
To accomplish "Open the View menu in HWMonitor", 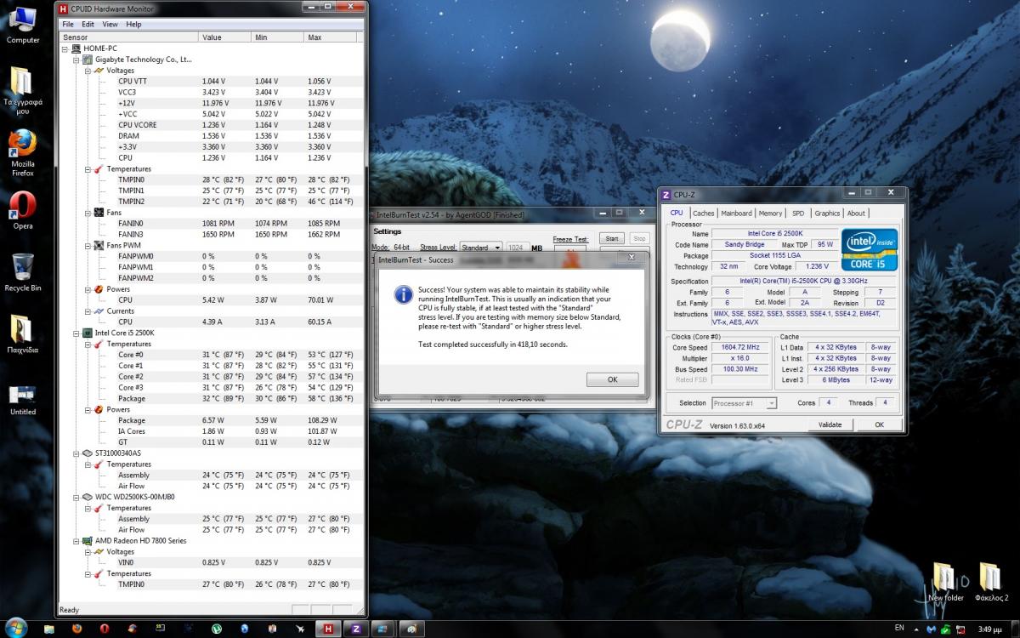I will pos(110,25).
